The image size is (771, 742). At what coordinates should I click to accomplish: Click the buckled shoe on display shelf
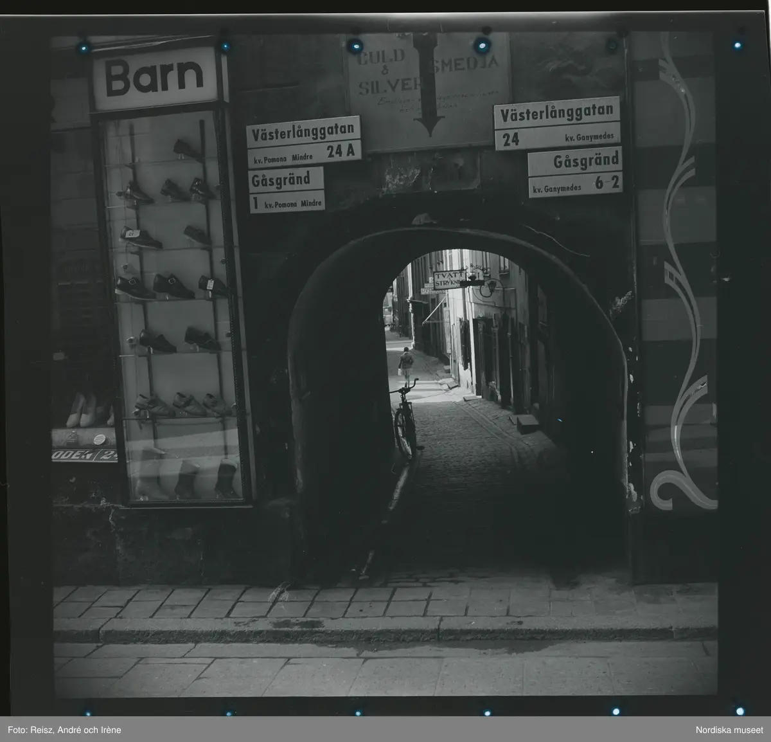click(x=173, y=286)
